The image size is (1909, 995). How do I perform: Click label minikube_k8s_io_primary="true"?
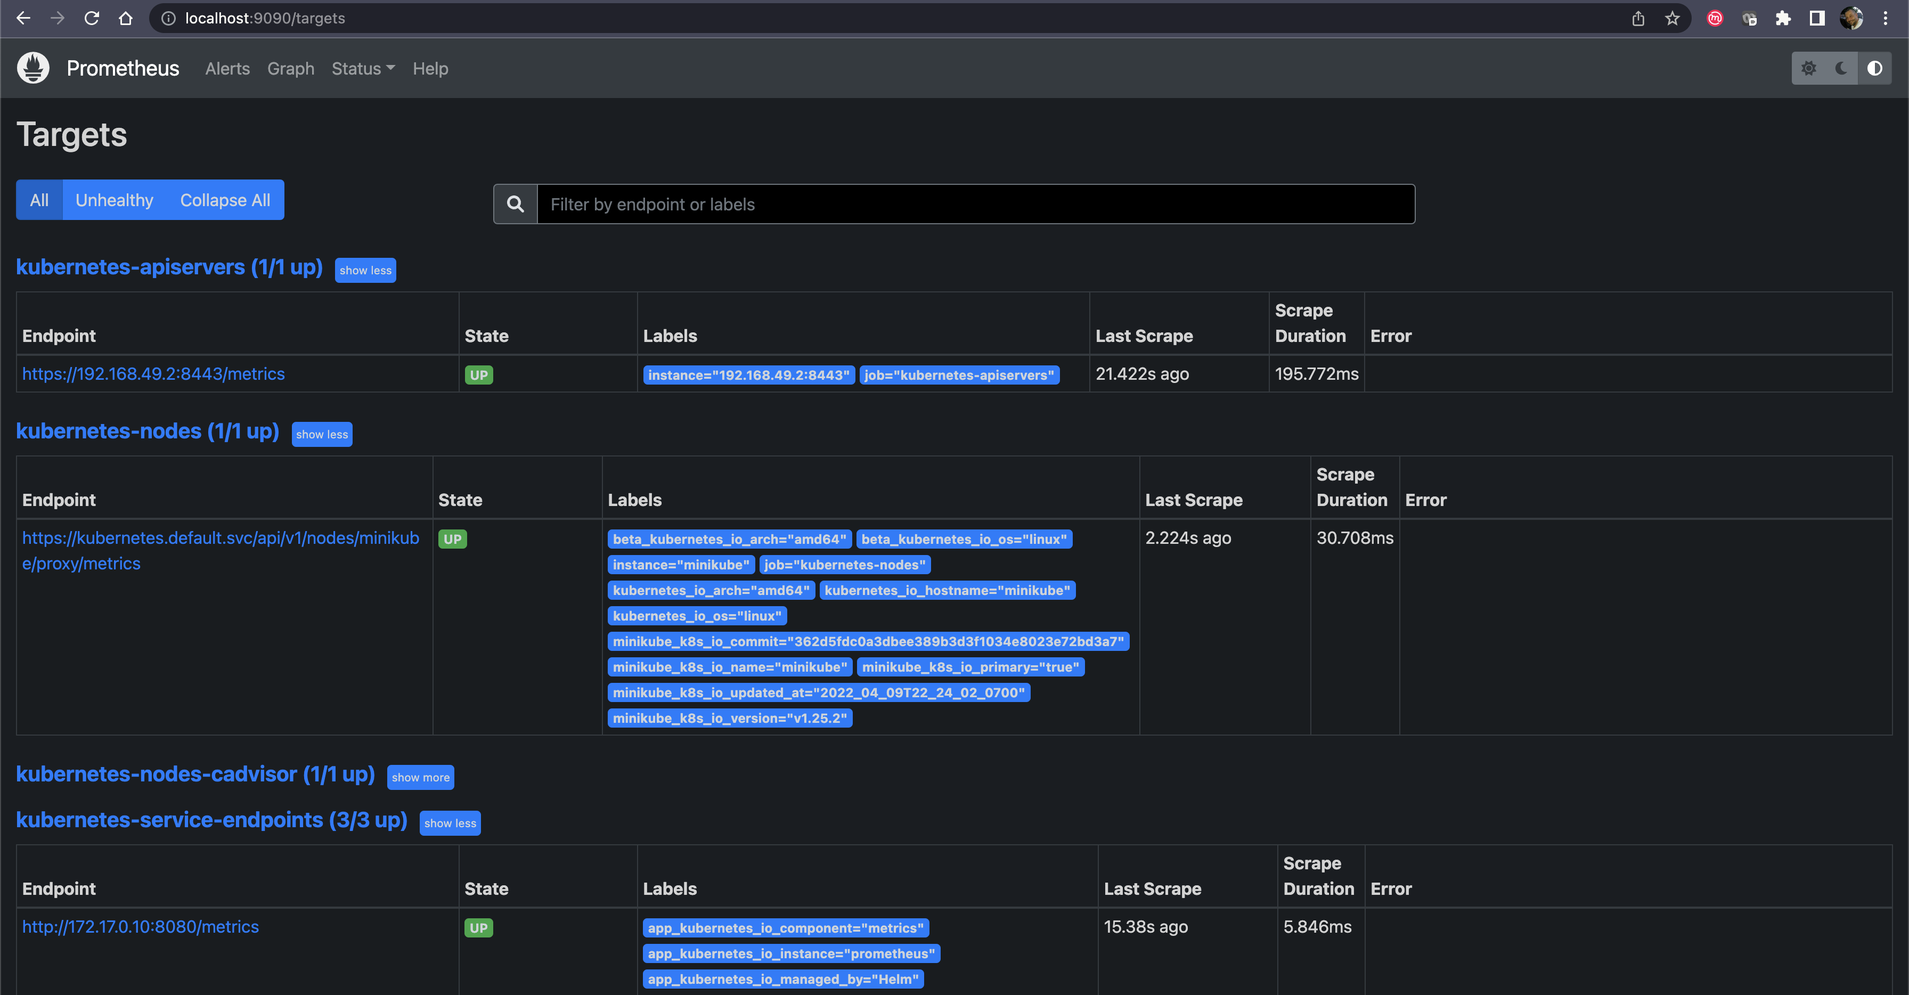[x=971, y=667]
